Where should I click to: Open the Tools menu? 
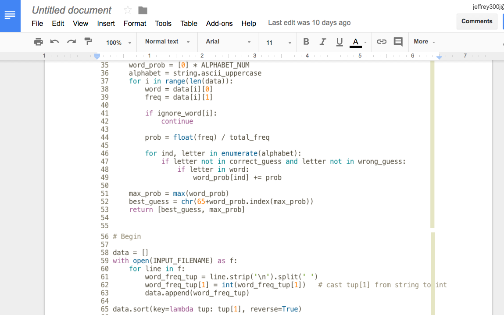[163, 24]
